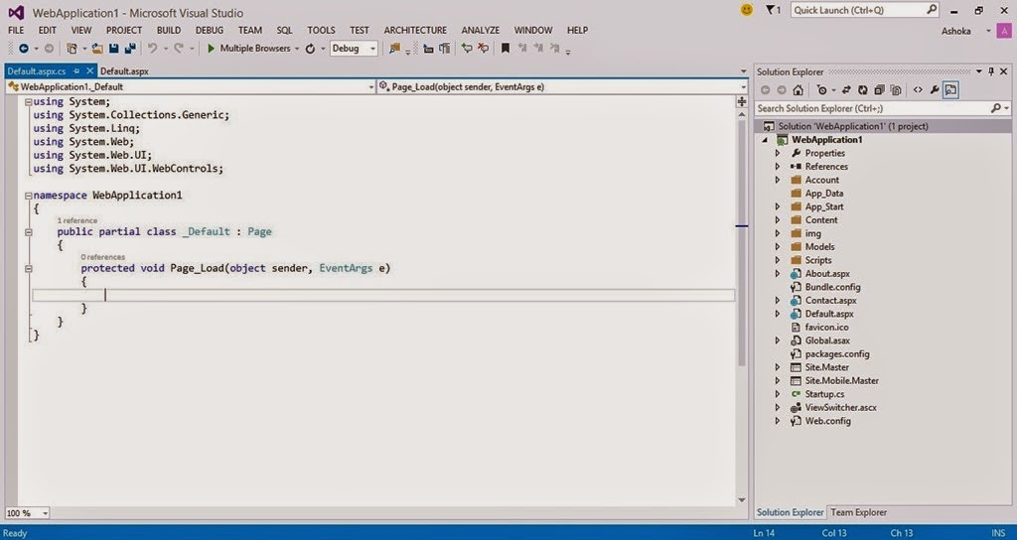This screenshot has width=1017, height=540.
Task: Collapse the _Default class outlining block
Action: pyautogui.click(x=28, y=231)
